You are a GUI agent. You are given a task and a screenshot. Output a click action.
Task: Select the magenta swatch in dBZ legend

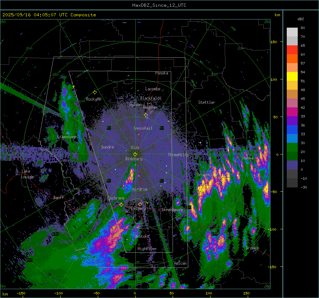pyautogui.click(x=292, y=112)
